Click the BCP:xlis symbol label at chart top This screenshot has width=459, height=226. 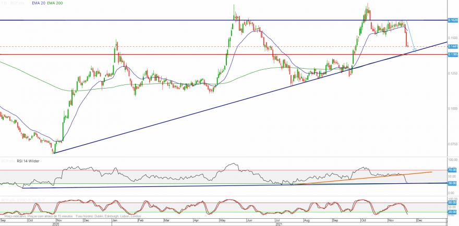[x=17, y=3]
